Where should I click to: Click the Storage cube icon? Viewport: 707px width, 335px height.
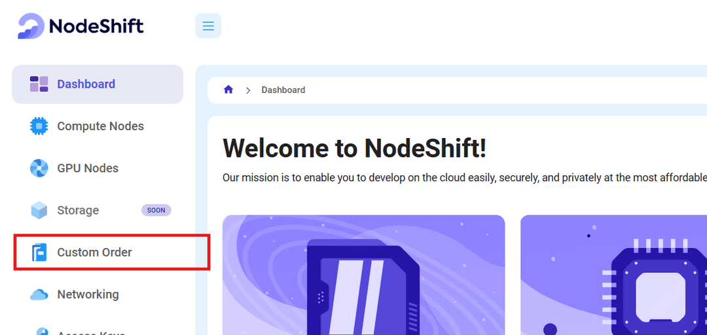pyautogui.click(x=39, y=210)
